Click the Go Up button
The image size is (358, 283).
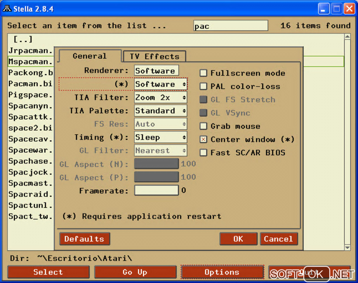pos(135,272)
